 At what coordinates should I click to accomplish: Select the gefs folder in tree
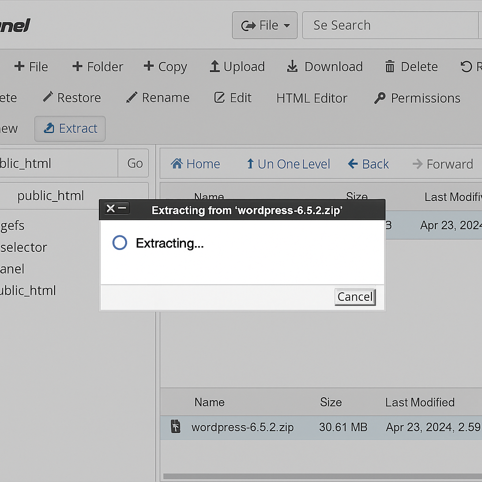coord(12,225)
